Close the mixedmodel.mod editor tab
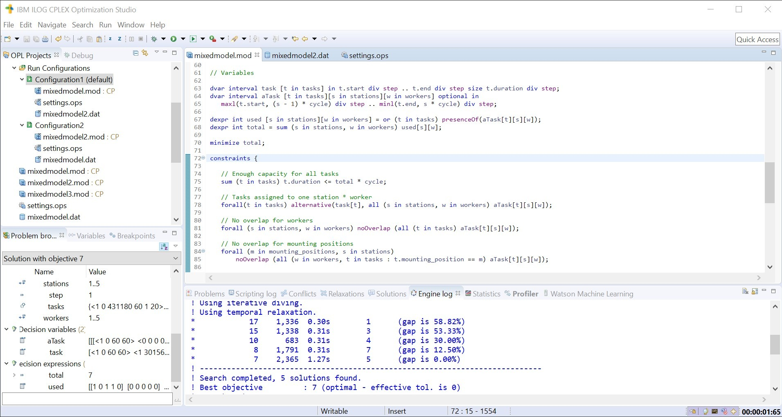782x417 pixels. 257,54
